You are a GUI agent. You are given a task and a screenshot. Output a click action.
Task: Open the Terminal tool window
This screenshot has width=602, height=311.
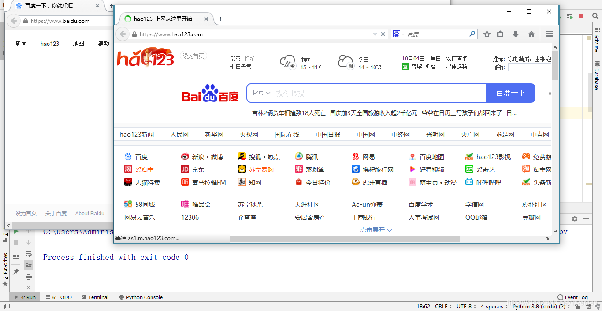(94, 297)
